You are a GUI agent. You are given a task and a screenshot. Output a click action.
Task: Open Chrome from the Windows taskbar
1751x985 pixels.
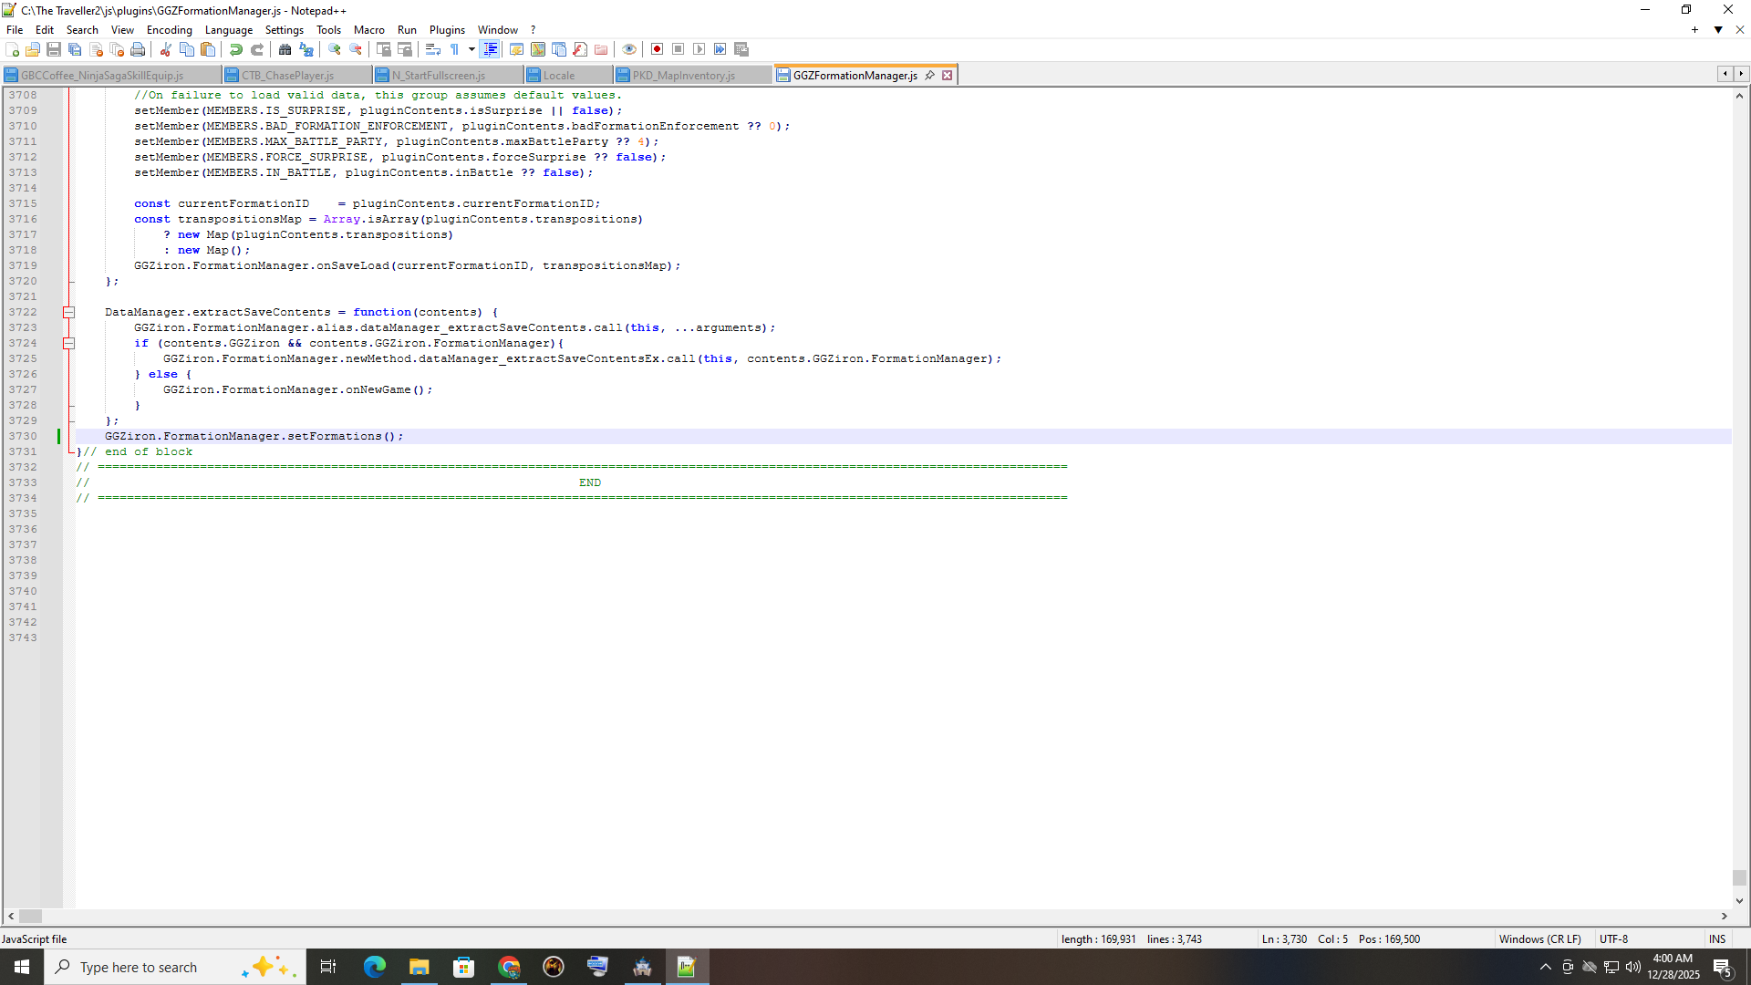(x=509, y=967)
